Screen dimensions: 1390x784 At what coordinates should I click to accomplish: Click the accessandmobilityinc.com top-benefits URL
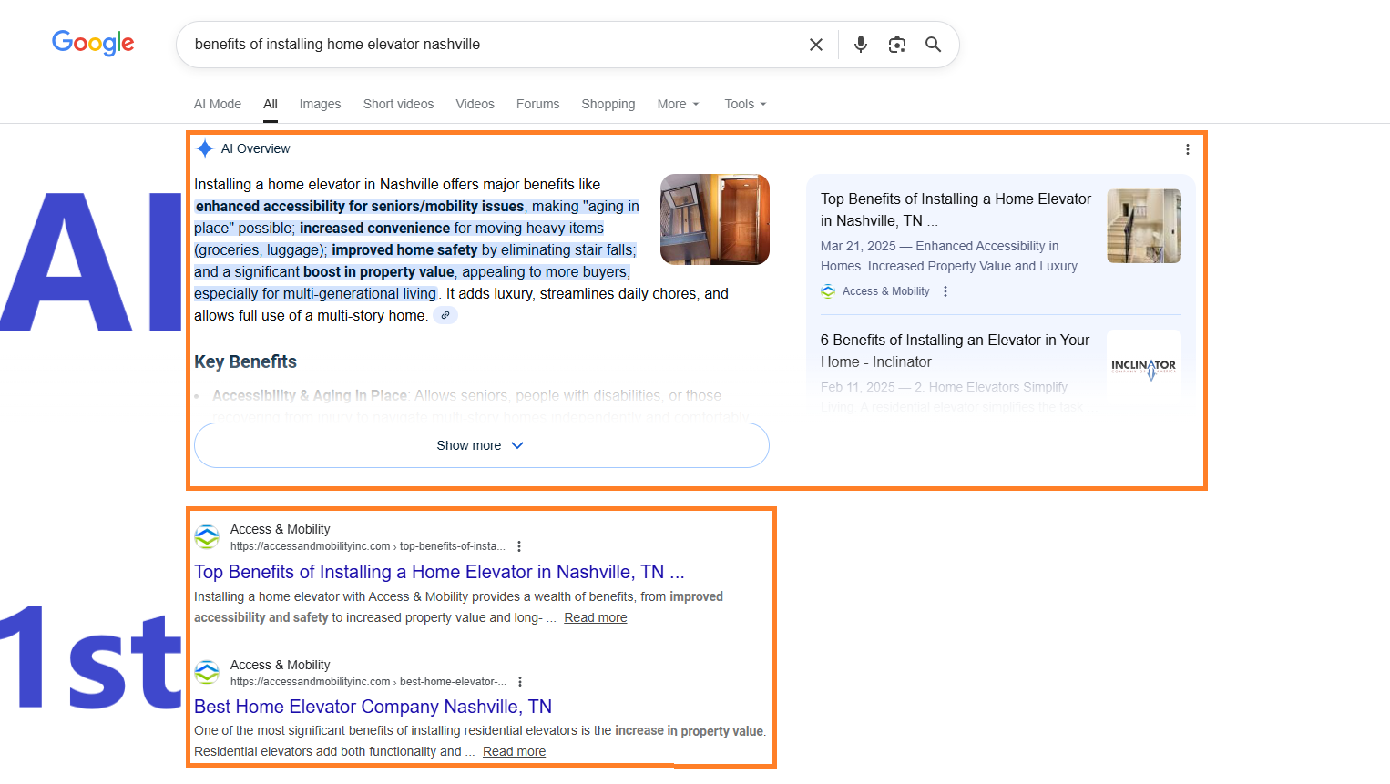[x=368, y=546]
